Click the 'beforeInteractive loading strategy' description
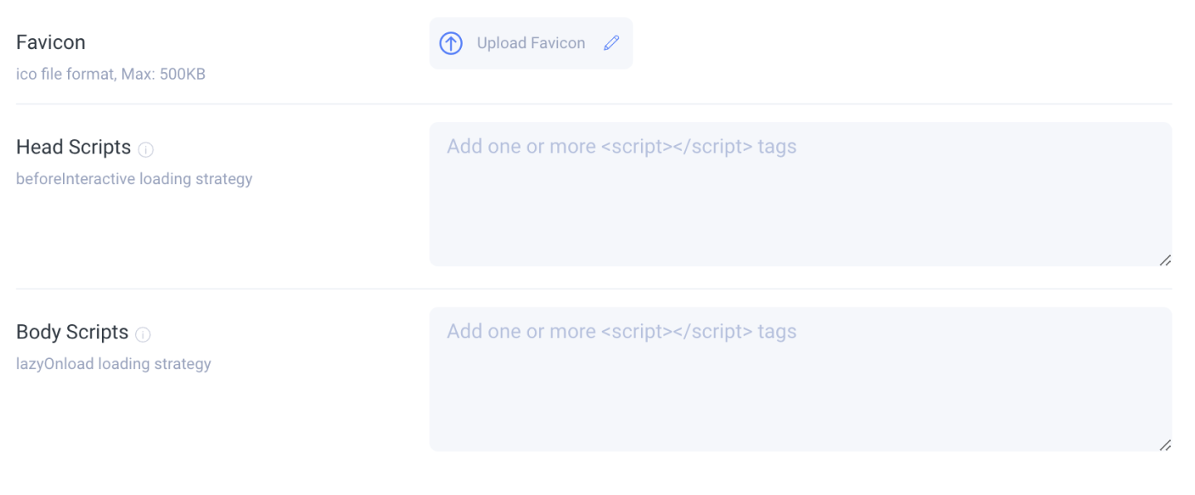Image resolution: width=1195 pixels, height=495 pixels. coord(134,179)
